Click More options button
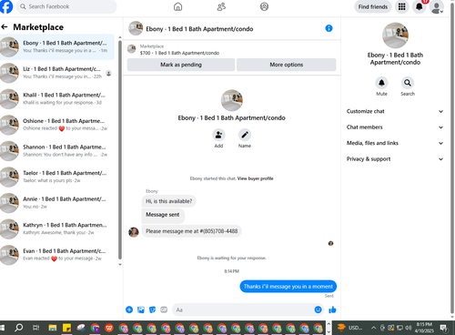Image resolution: width=455 pixels, height=335 pixels. (x=287, y=65)
